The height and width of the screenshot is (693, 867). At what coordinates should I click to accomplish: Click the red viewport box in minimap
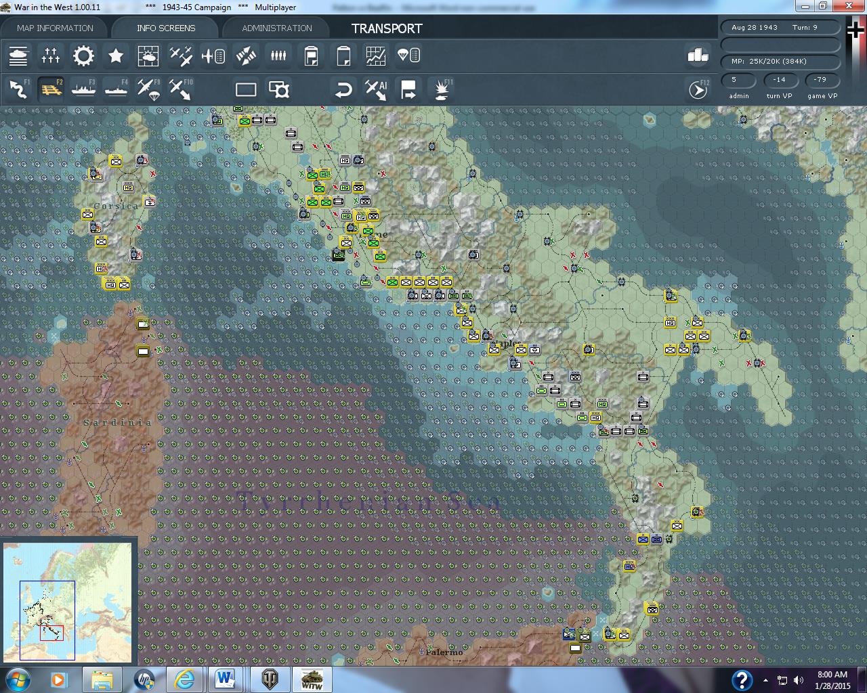51,633
